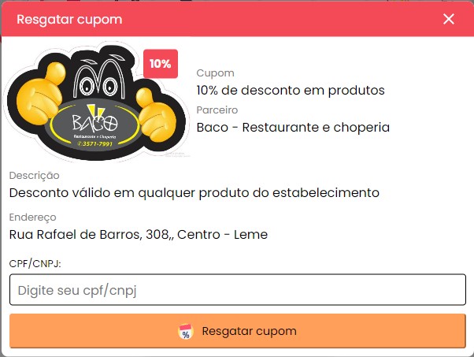
Task: Click the red 10% discount badge
Action: [161, 64]
